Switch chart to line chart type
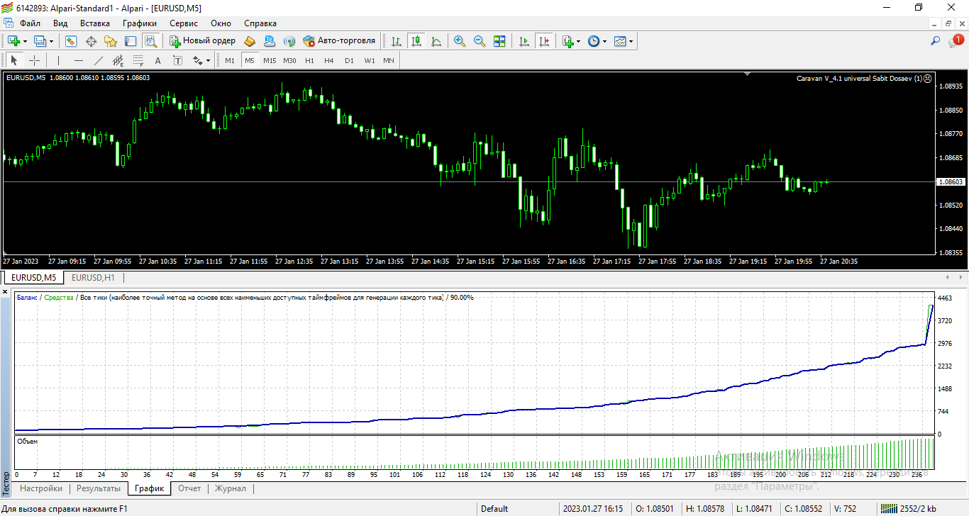This screenshot has height=516, width=969. click(436, 41)
